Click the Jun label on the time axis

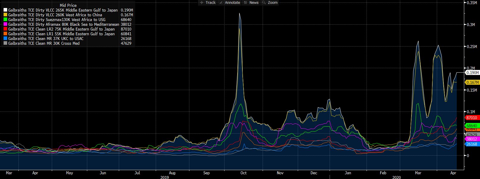(x=103, y=173)
